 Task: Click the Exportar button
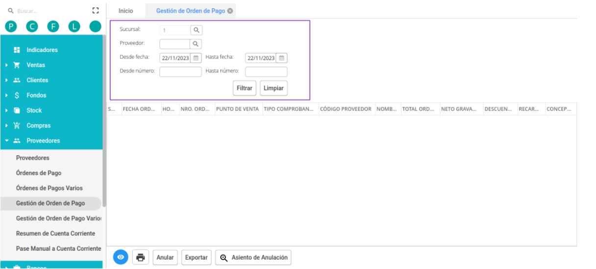pyautogui.click(x=196, y=257)
